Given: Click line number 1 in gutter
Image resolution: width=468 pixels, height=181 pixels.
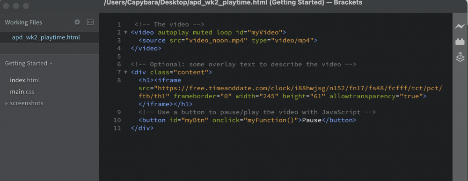Looking at the screenshot, I should pos(119,24).
